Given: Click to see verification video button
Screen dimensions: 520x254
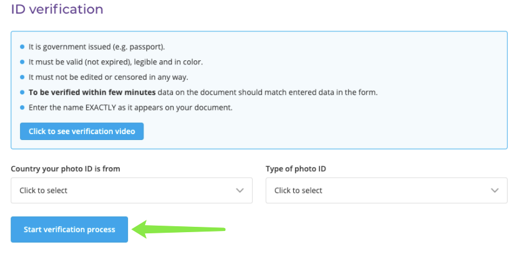Looking at the screenshot, I should click(81, 131).
